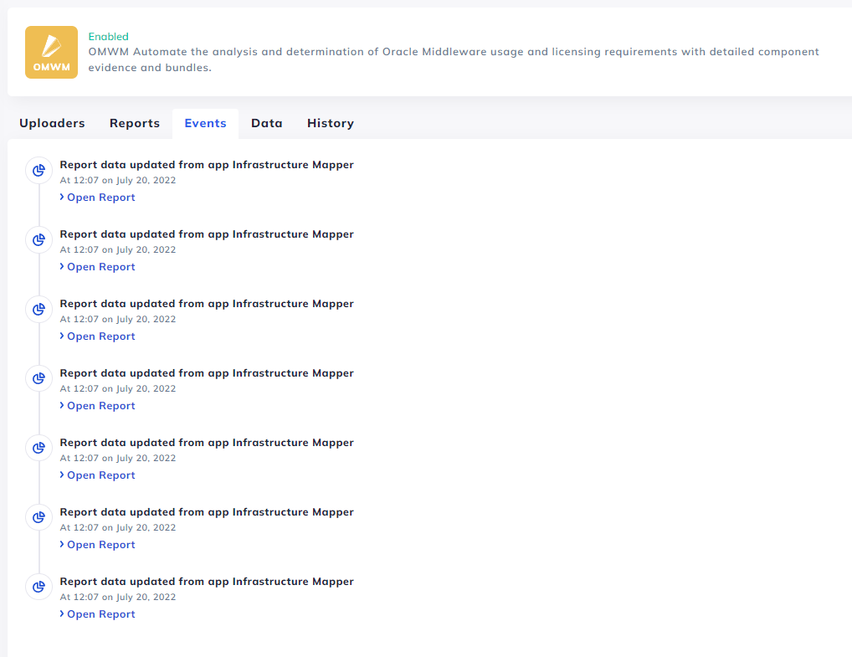
Task: Open Report link of the third event
Action: [x=97, y=336]
